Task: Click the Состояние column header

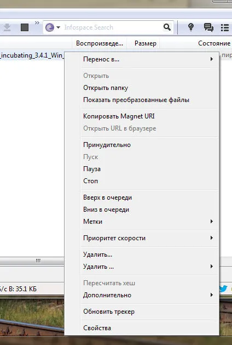Action: pyautogui.click(x=214, y=43)
